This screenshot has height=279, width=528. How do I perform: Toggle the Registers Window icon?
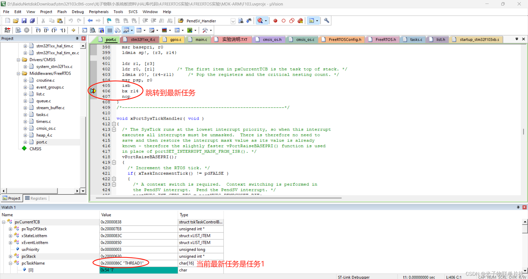coord(109,30)
